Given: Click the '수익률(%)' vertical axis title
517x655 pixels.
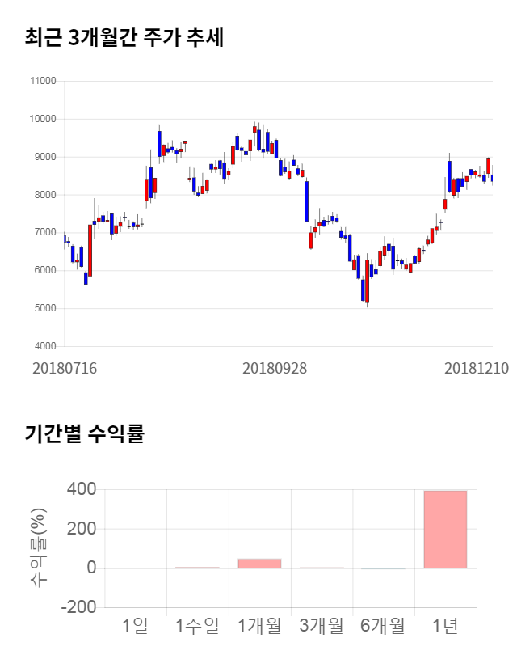Looking at the screenshot, I should [40, 547].
